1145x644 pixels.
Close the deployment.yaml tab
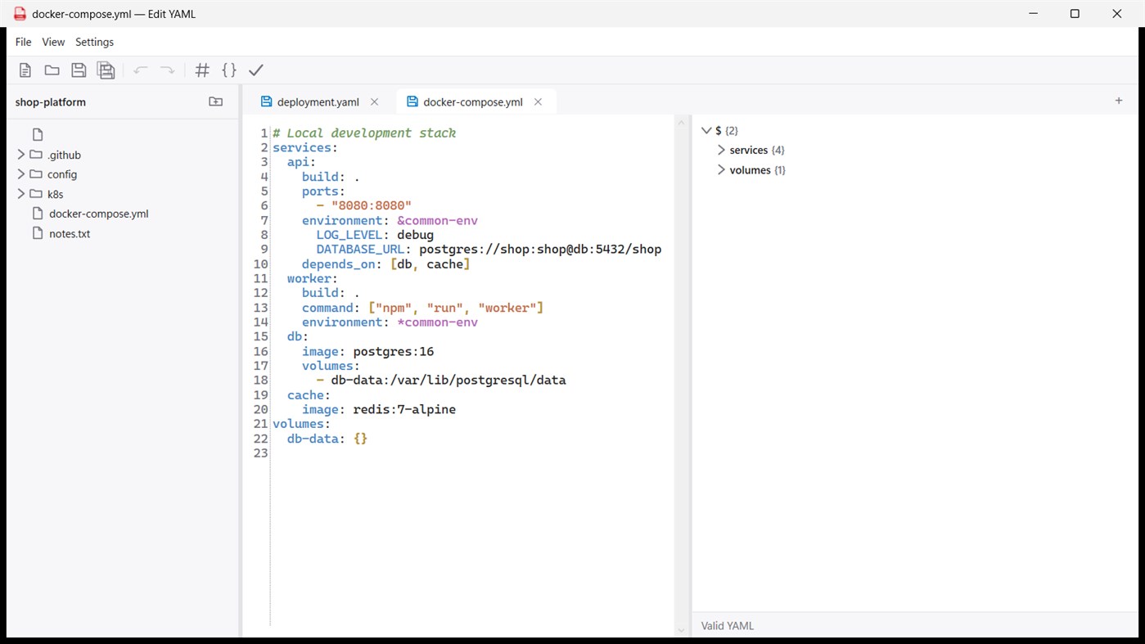coord(374,101)
